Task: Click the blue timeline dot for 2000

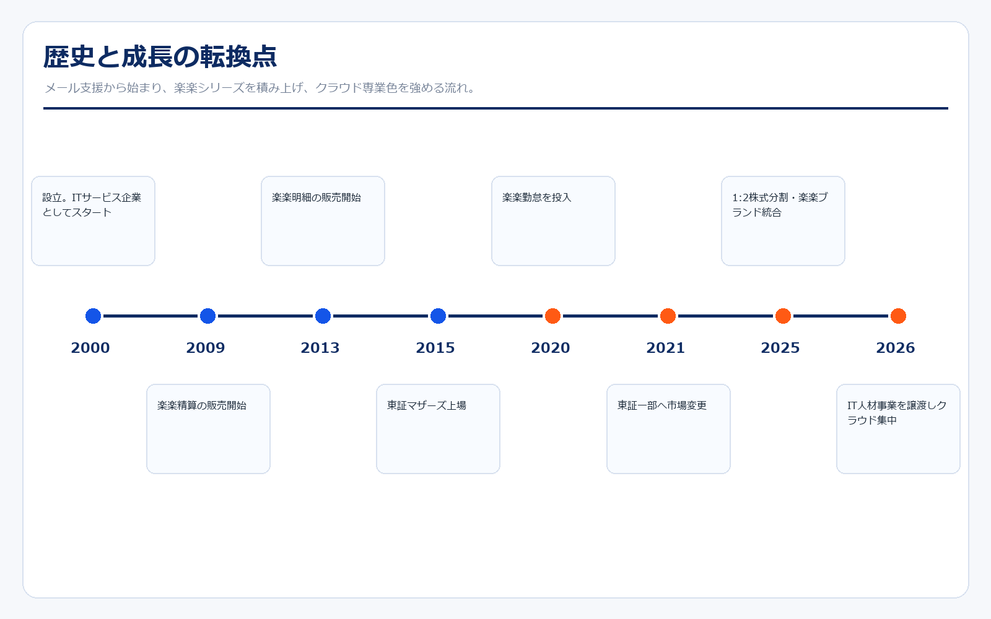Action: (93, 316)
